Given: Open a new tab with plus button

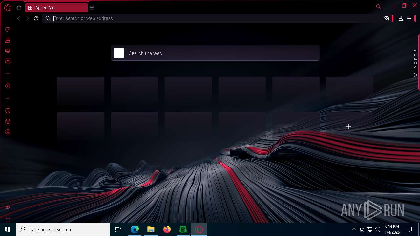Looking at the screenshot, I should tap(92, 8).
